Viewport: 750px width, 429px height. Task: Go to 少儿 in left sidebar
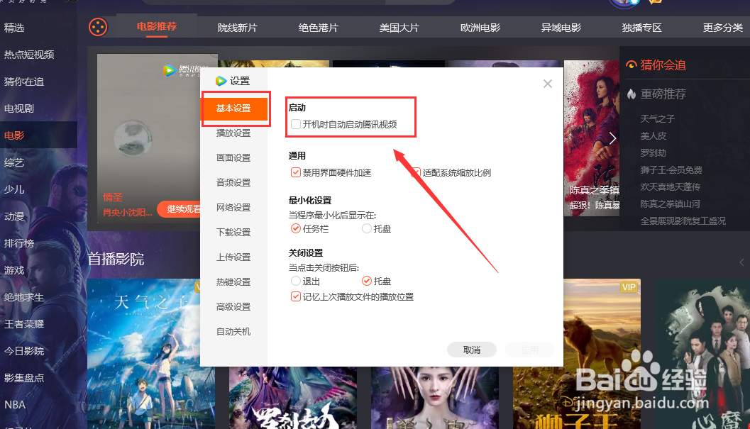click(x=14, y=189)
